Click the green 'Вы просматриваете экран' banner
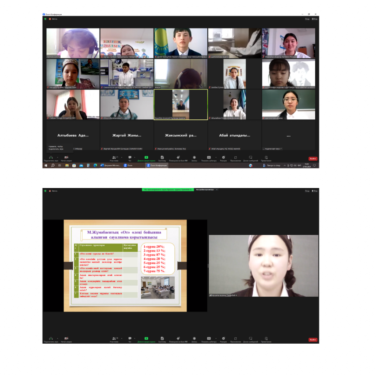The height and width of the screenshot is (376, 376). tap(168, 190)
